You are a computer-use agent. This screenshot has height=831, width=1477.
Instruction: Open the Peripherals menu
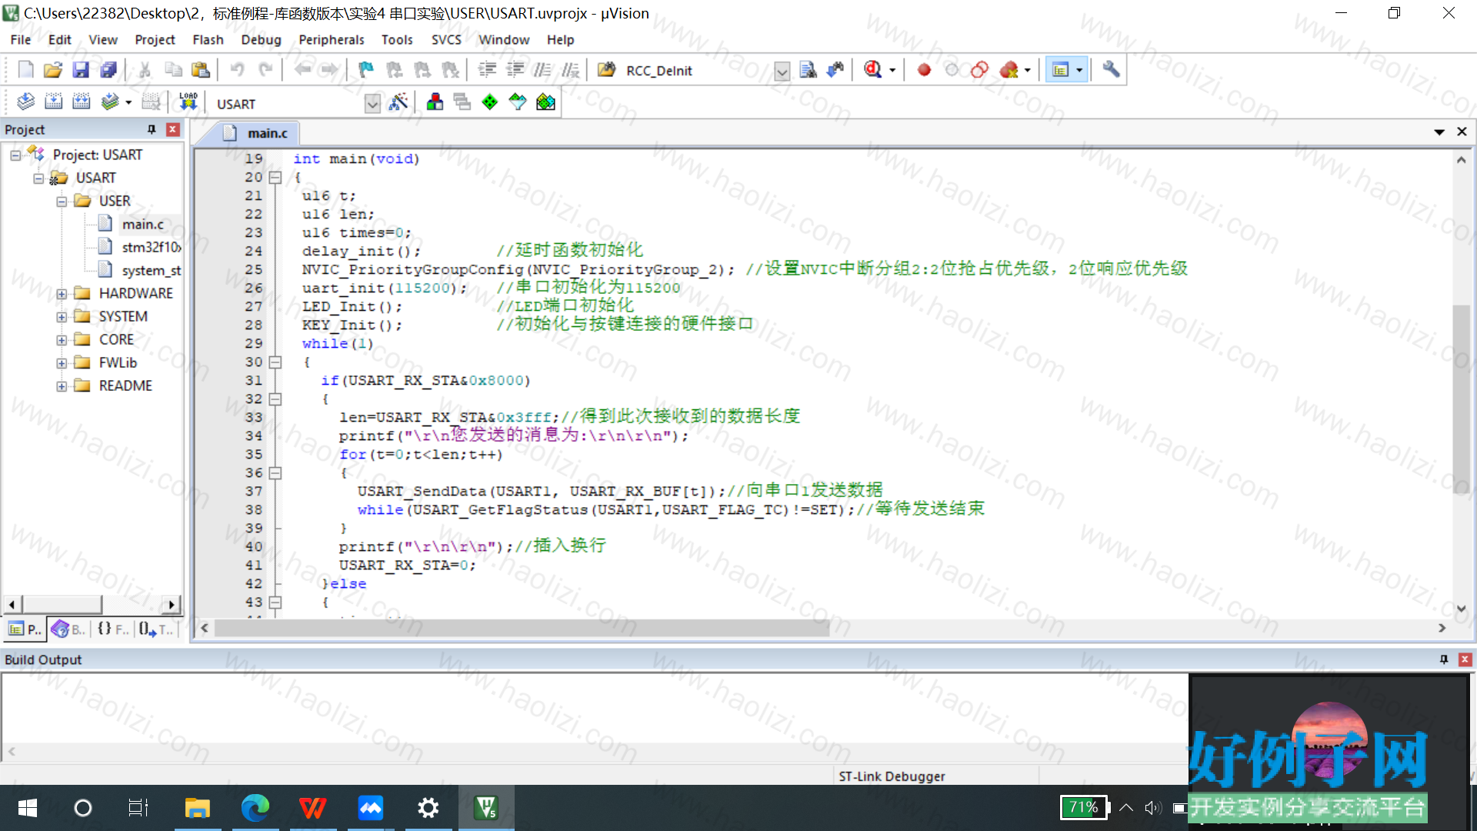[332, 39]
